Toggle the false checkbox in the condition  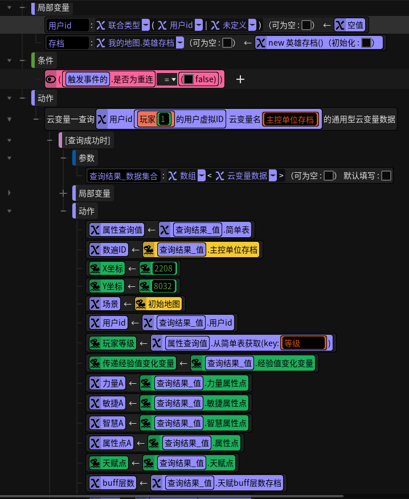pos(189,79)
